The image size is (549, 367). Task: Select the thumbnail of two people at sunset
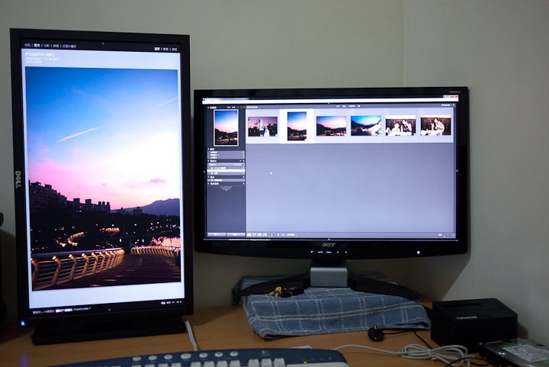(x=262, y=127)
